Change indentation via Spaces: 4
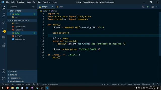The image size is (161, 90). (115, 84)
